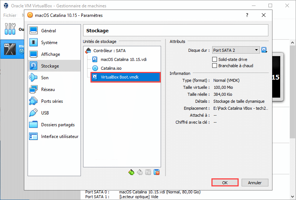The width and height of the screenshot is (296, 200).
Task: Click the optical disc icon beside Catalina.iso
Action: pyautogui.click(x=95, y=68)
